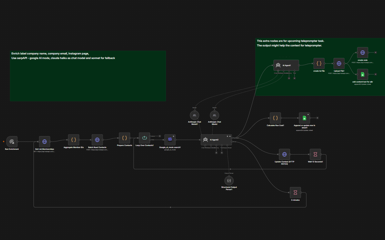Select the Aggregate Member IDs code node
The width and height of the screenshot is (385, 240).
(74, 140)
